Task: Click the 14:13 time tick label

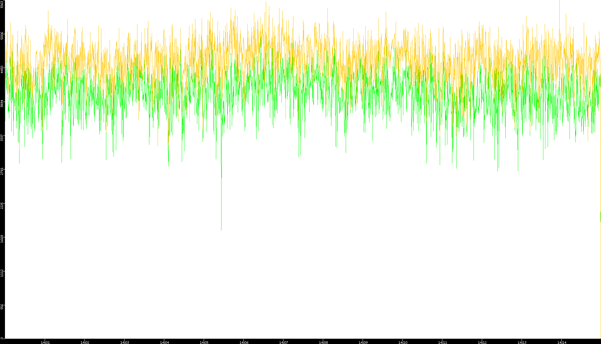Action: point(522,342)
